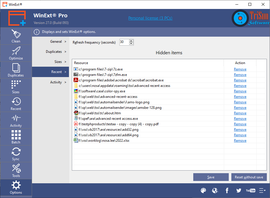270x198 pixels.
Task: Click the color palette theme icon
Action: [203, 190]
